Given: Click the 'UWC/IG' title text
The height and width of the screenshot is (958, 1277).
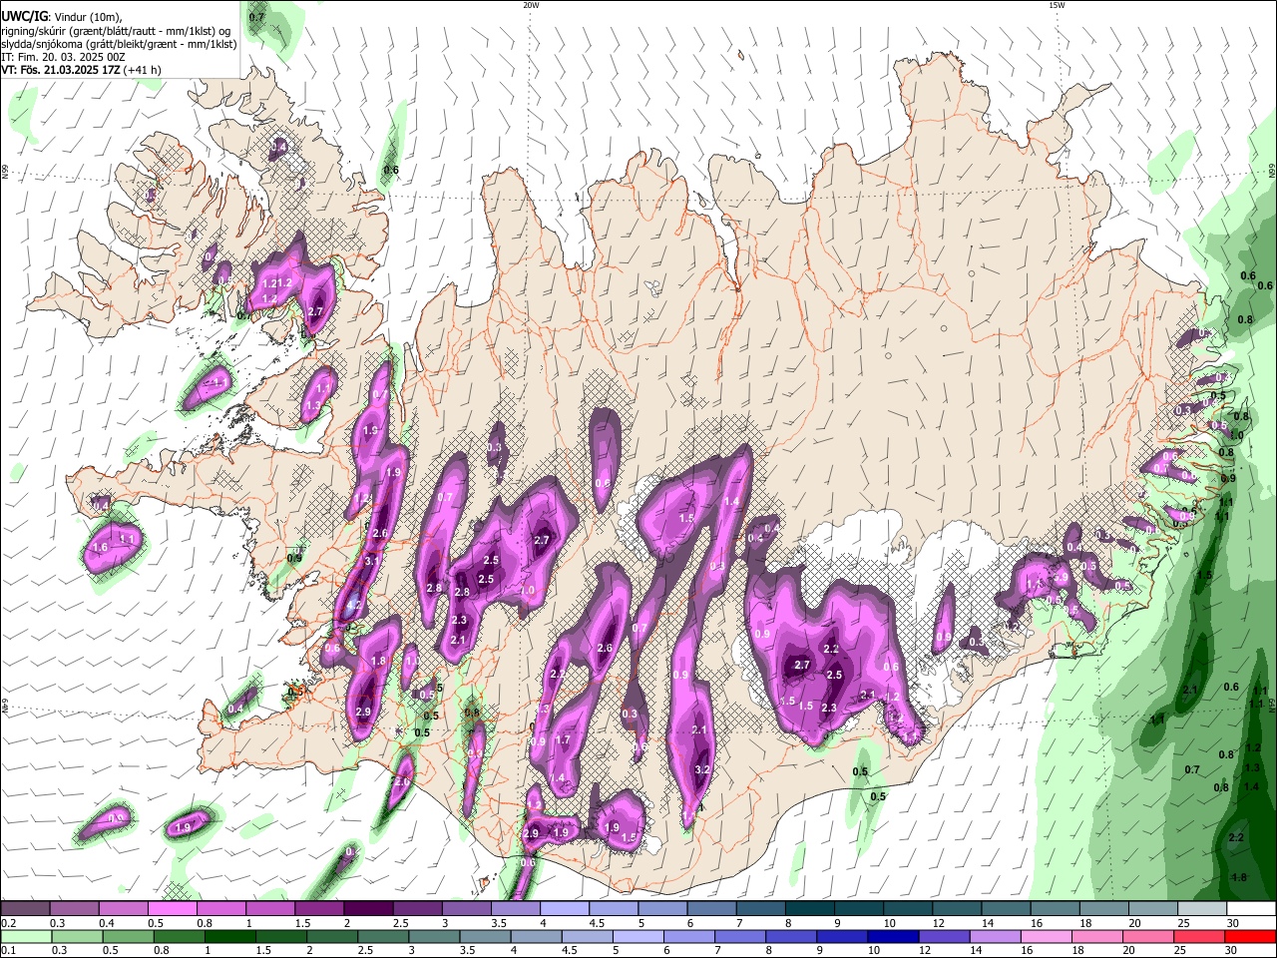Looking at the screenshot, I should (x=24, y=17).
